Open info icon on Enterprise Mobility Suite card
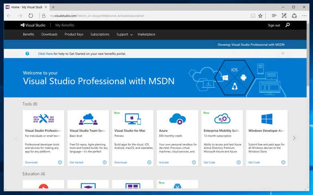The width and height of the screenshot is (313, 195). pyautogui.click(x=238, y=162)
